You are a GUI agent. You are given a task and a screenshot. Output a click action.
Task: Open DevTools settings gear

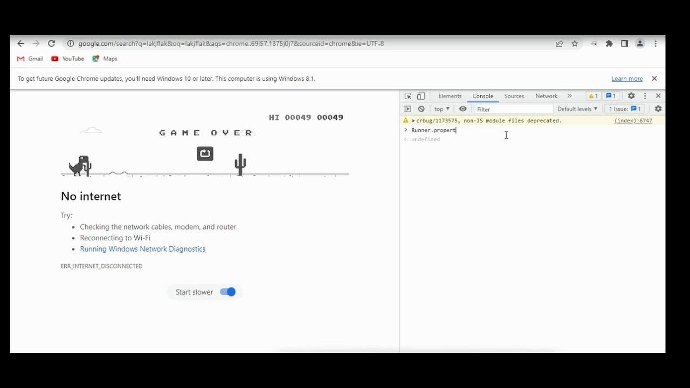631,96
